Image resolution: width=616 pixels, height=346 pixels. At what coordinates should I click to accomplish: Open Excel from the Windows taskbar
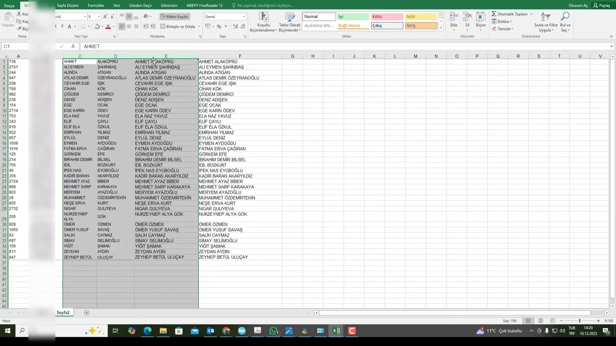[336, 331]
